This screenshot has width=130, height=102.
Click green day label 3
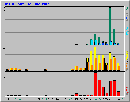[x=16, y=99]
